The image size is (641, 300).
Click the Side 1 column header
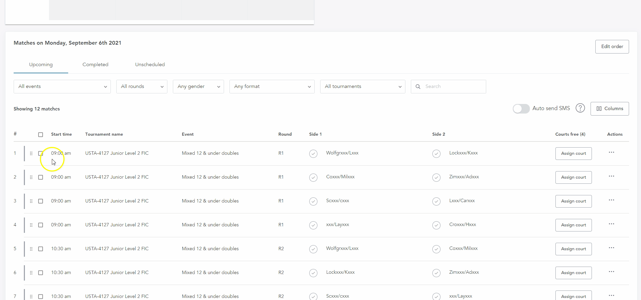coord(315,134)
